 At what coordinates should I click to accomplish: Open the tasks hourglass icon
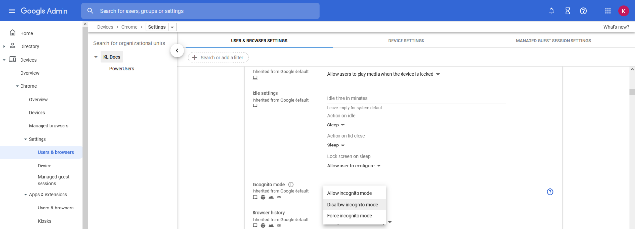pos(567,11)
